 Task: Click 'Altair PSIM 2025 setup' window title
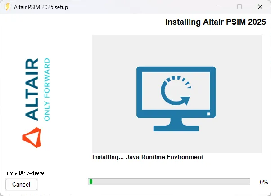[41, 7]
